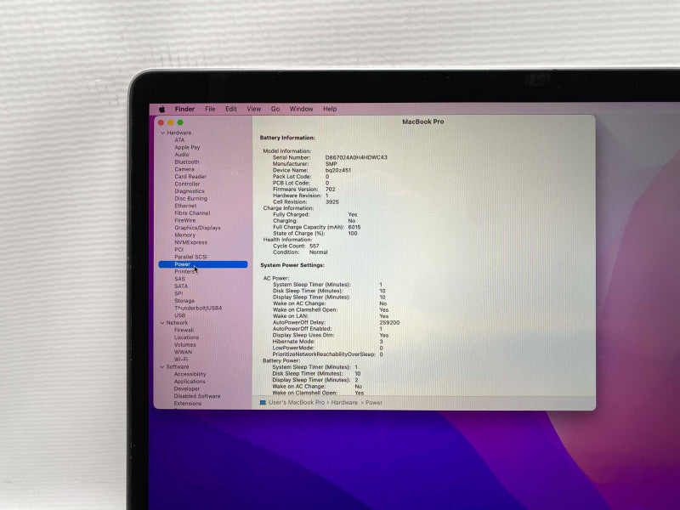
Task: Select Apple Pay in the sidebar
Action: click(x=187, y=147)
